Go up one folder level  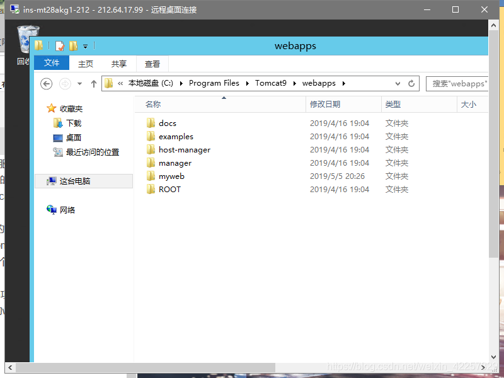tap(93, 84)
